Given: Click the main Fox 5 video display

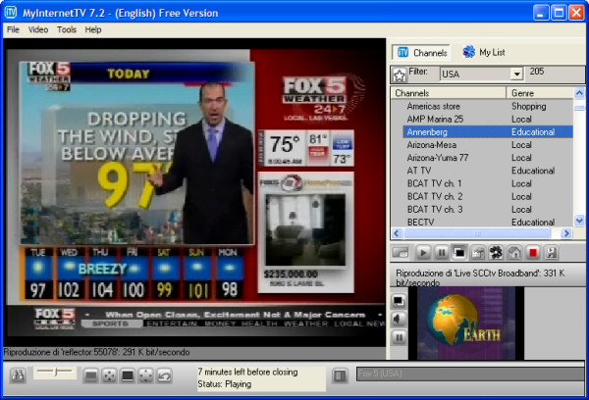Looking at the screenshot, I should pyautogui.click(x=194, y=192).
